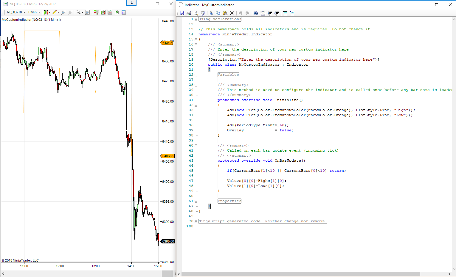
Task: Open the NQ 03-18 instrument dropdown
Action: pos(16,12)
